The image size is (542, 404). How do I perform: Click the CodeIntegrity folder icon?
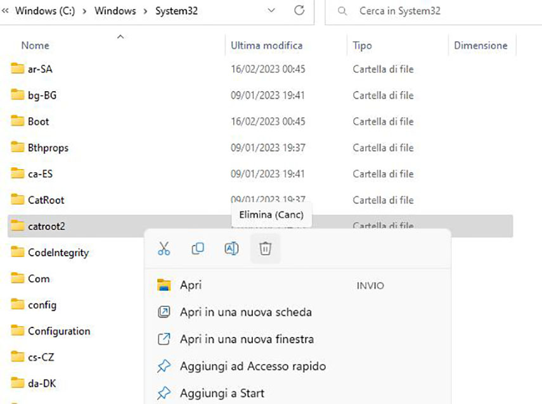(x=18, y=253)
